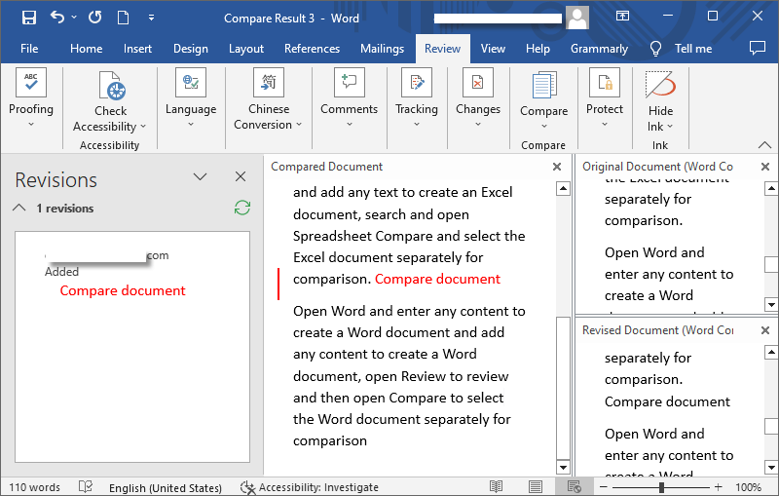The width and height of the screenshot is (779, 496).
Task: Close the Original Document pane
Action: 765,167
